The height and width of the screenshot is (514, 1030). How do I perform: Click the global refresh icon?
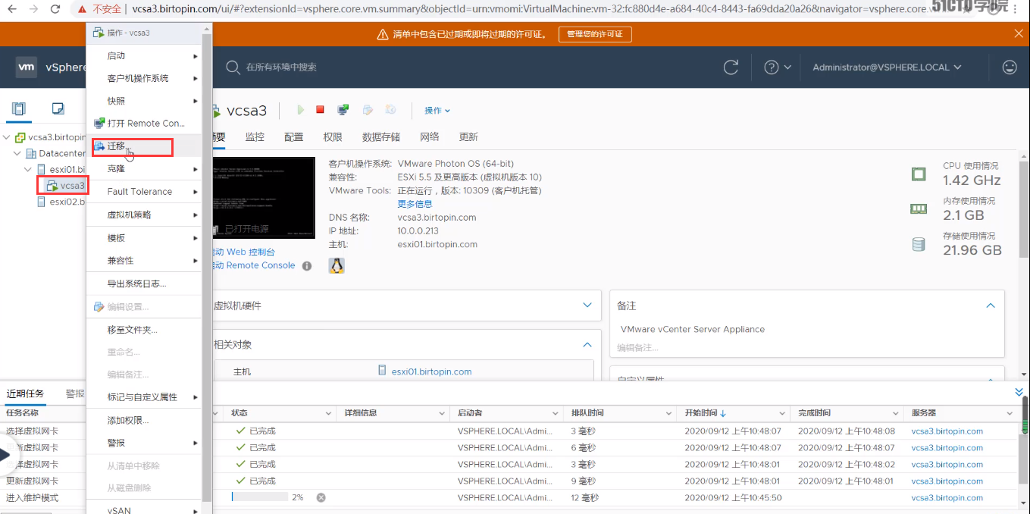731,67
